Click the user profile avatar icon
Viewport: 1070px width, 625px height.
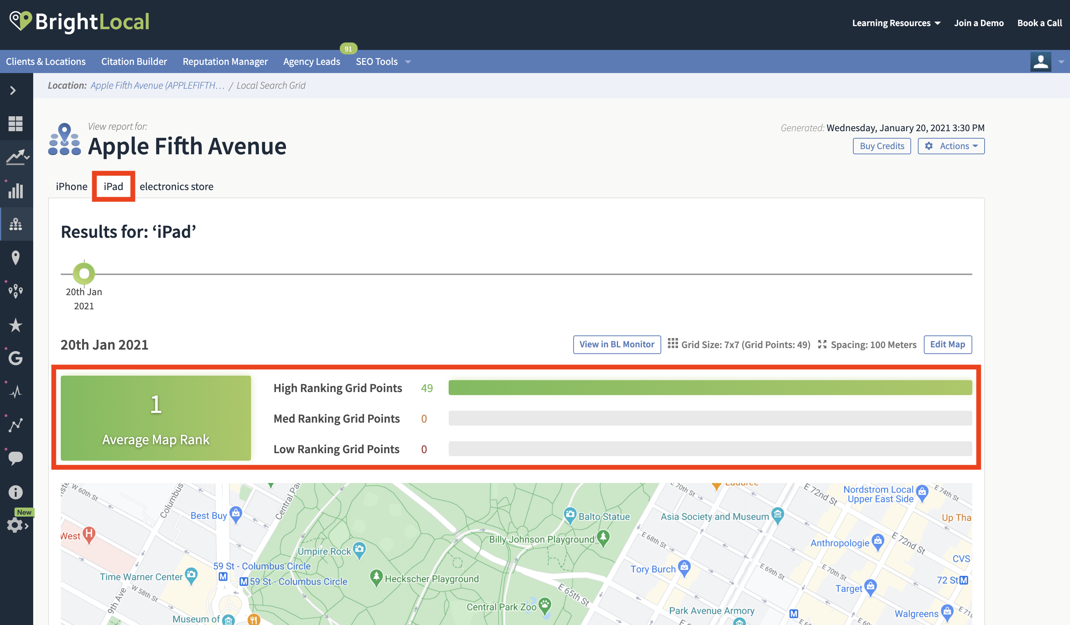tap(1041, 61)
